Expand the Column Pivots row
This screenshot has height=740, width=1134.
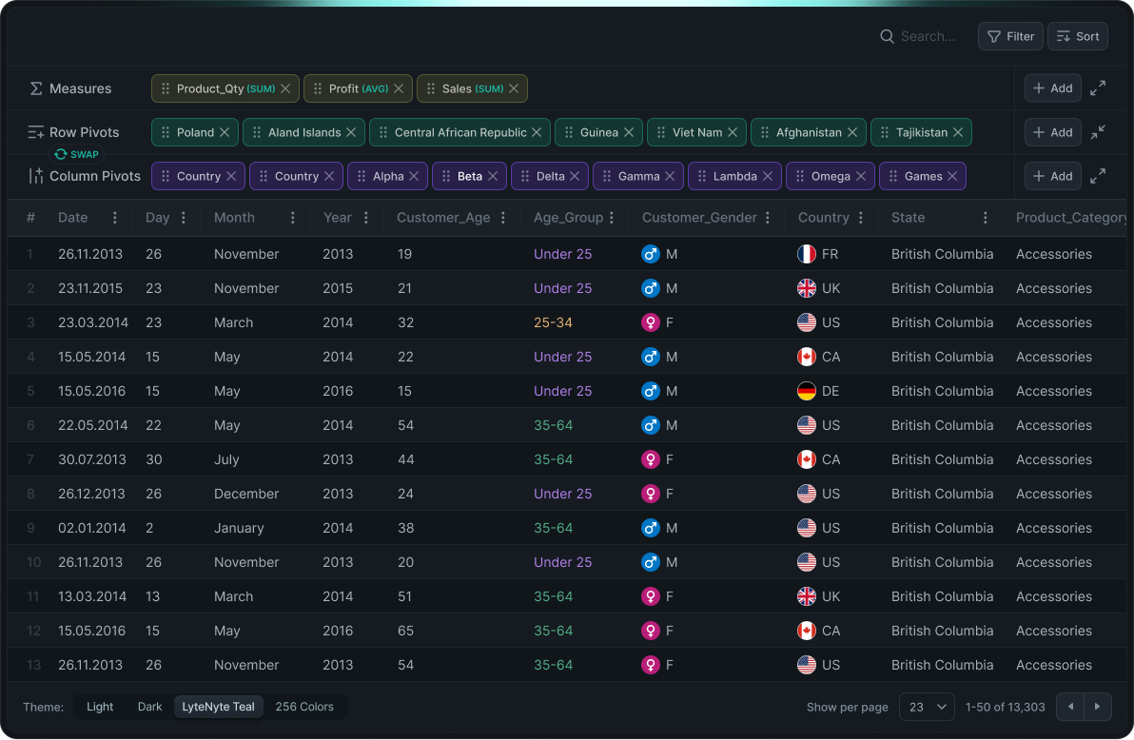(x=1098, y=176)
